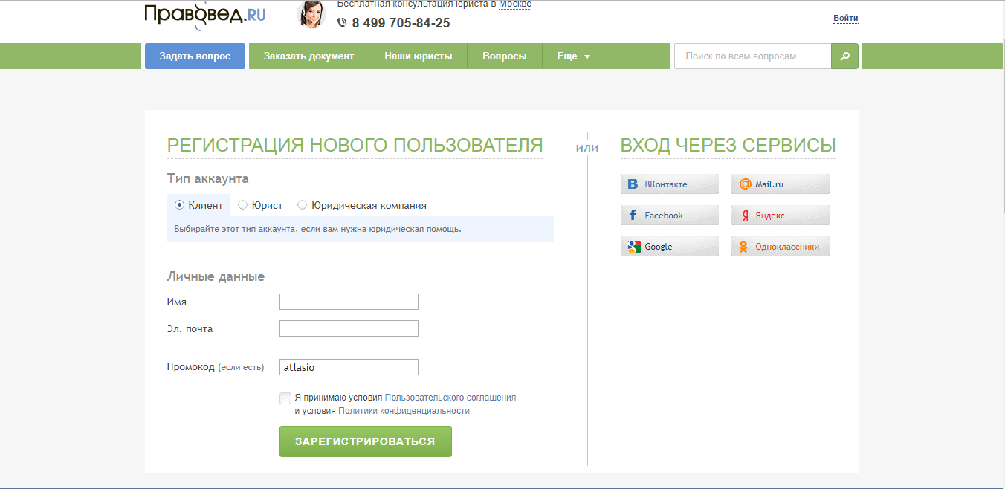Click the Facebook login icon
The height and width of the screenshot is (489, 1005).
pos(633,216)
